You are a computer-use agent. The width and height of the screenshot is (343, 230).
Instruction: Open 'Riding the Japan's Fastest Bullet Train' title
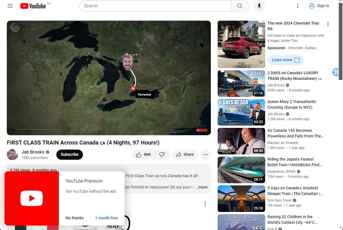(x=295, y=162)
